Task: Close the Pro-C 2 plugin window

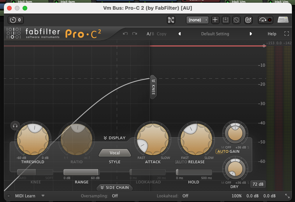Action: 9,8
